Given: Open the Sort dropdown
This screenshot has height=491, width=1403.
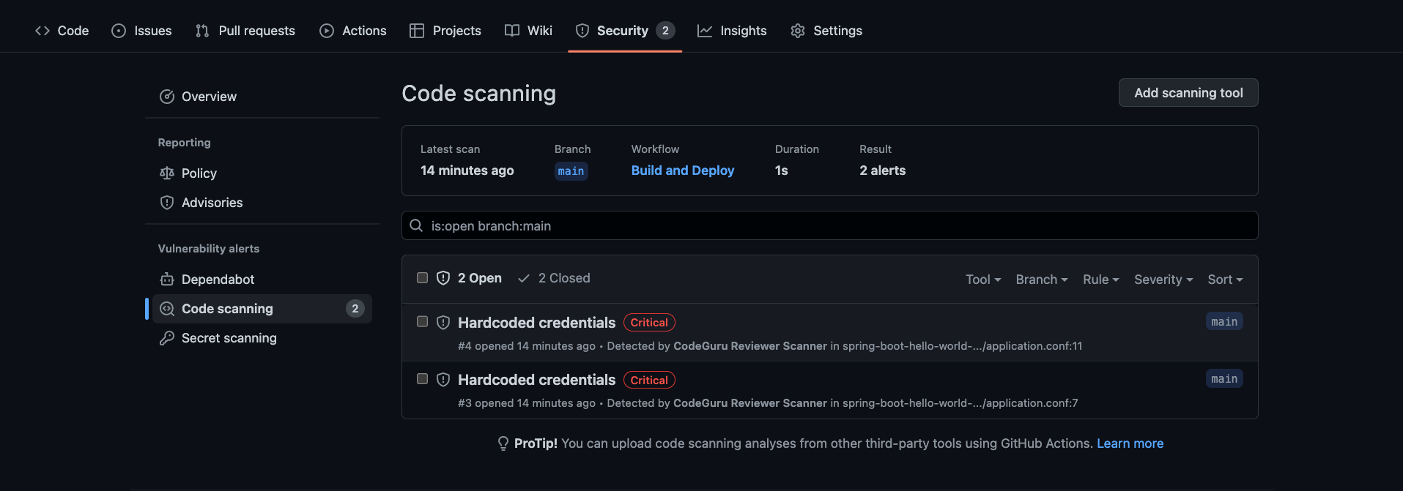Looking at the screenshot, I should [x=1225, y=280].
